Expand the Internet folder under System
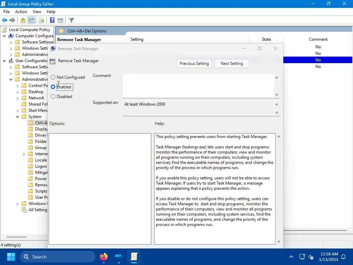The width and height of the screenshot is (353, 265). [24, 154]
